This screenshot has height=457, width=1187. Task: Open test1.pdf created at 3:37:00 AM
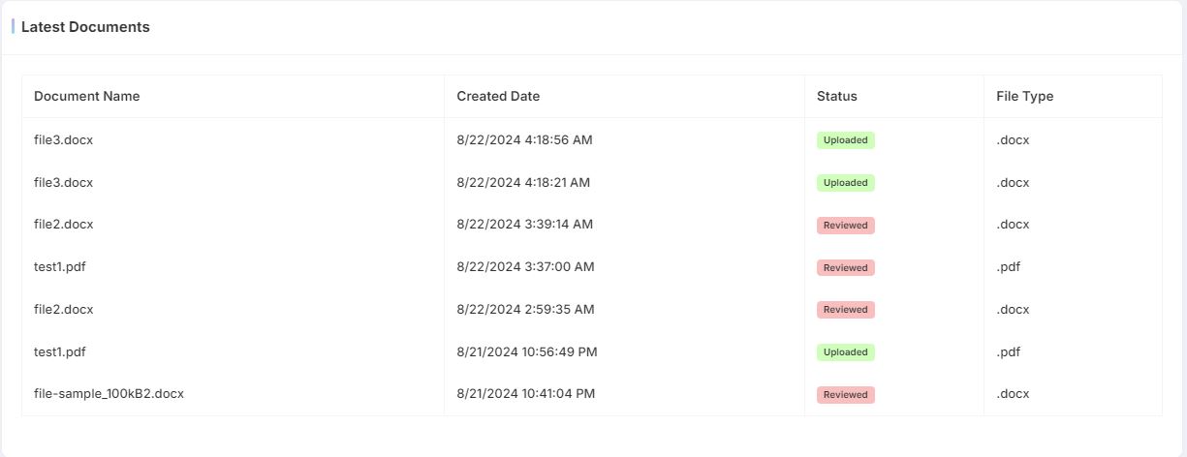click(60, 266)
